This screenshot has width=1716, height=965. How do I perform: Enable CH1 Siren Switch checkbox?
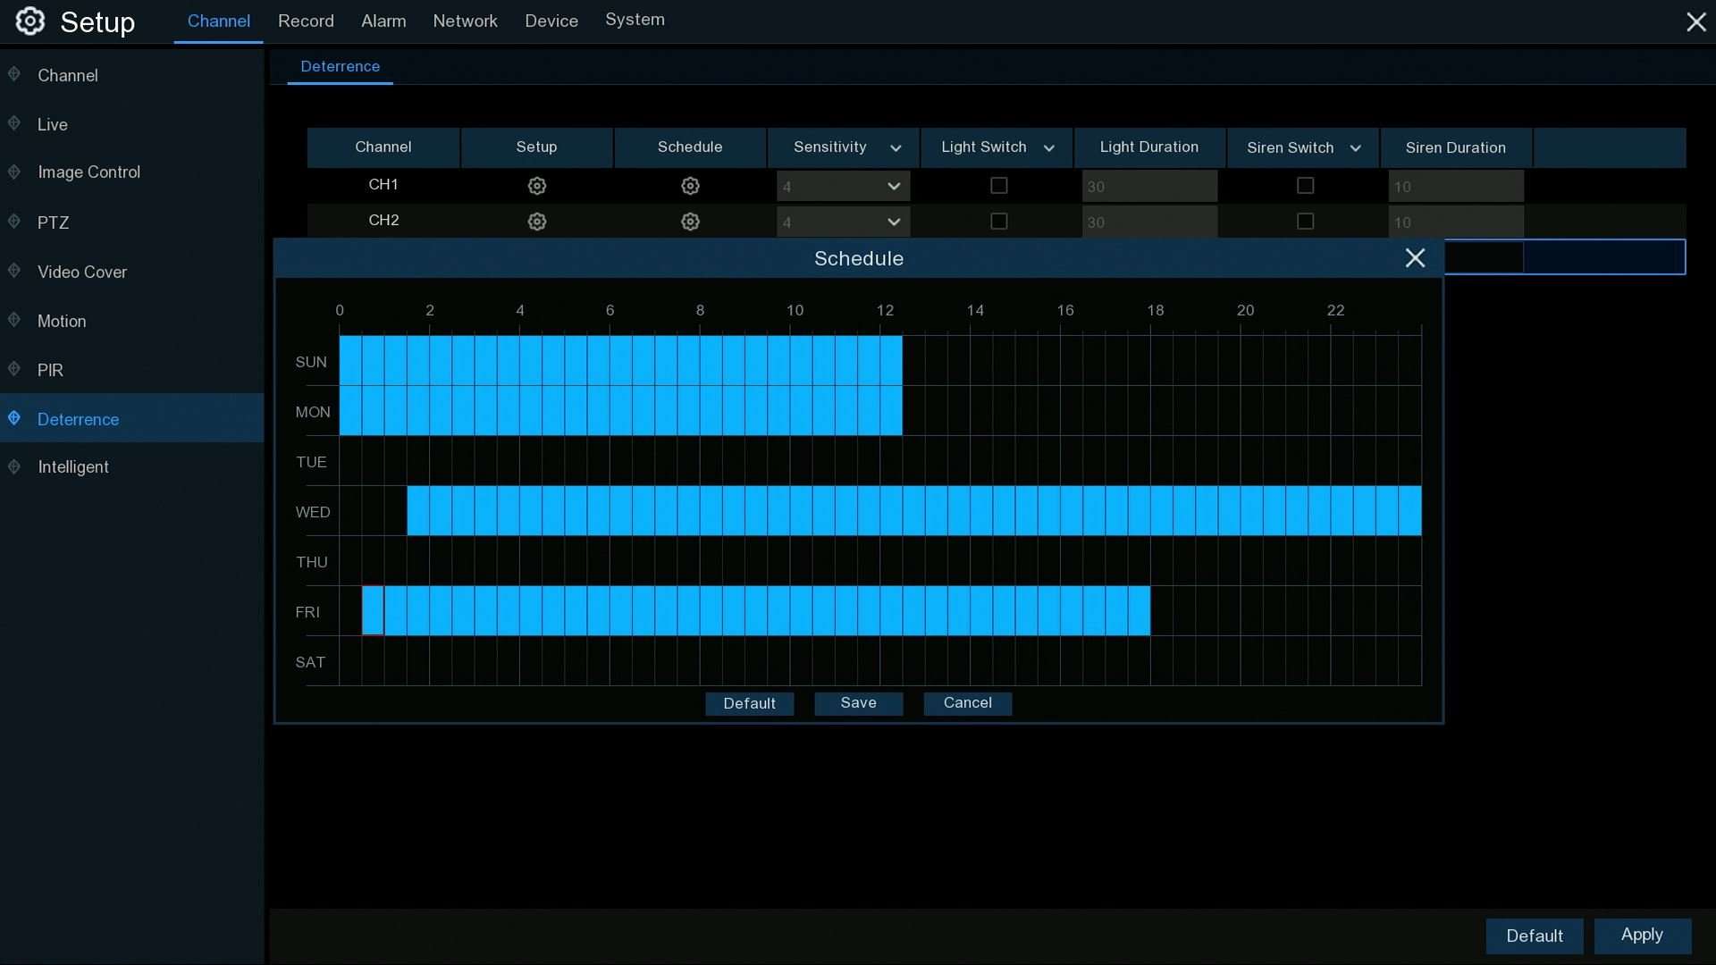coord(1306,186)
